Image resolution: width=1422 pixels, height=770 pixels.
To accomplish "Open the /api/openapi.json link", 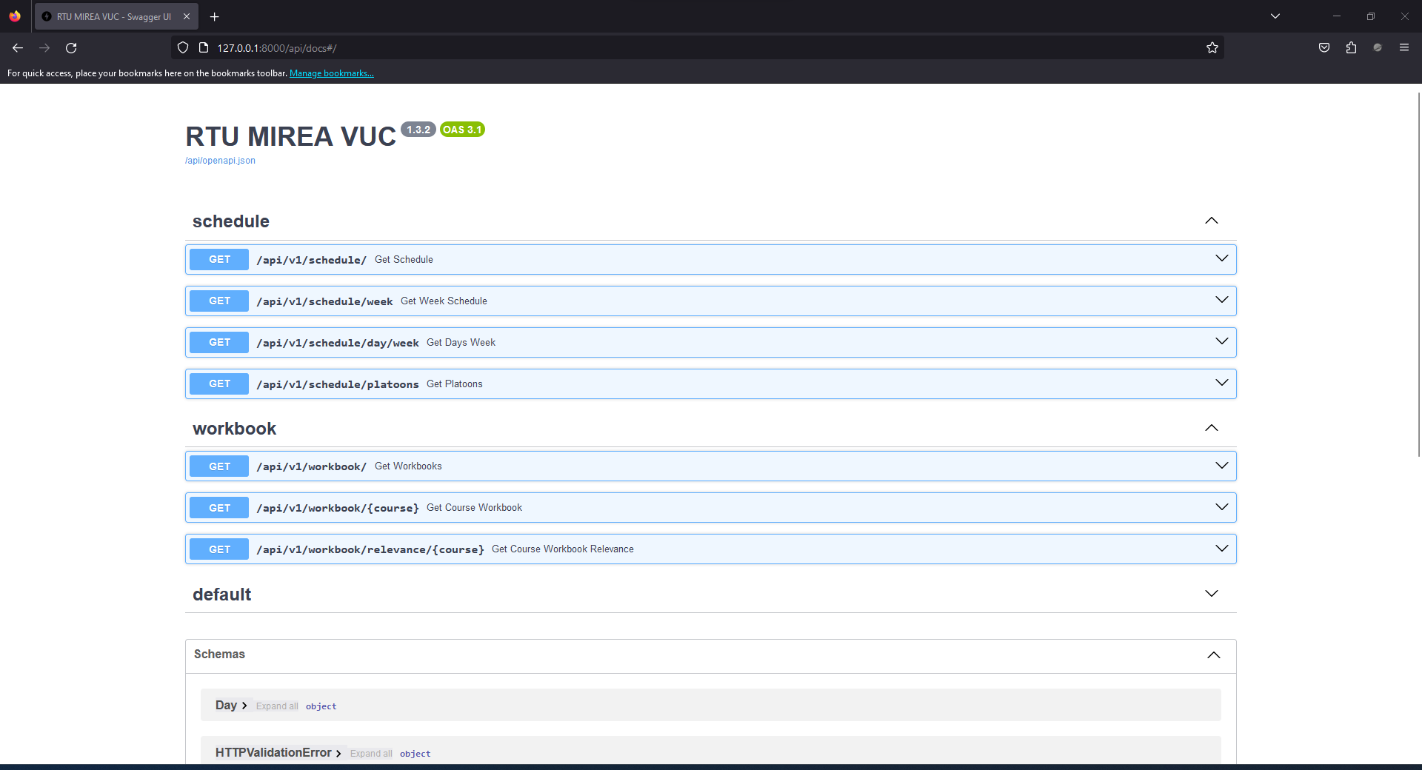I will point(220,161).
